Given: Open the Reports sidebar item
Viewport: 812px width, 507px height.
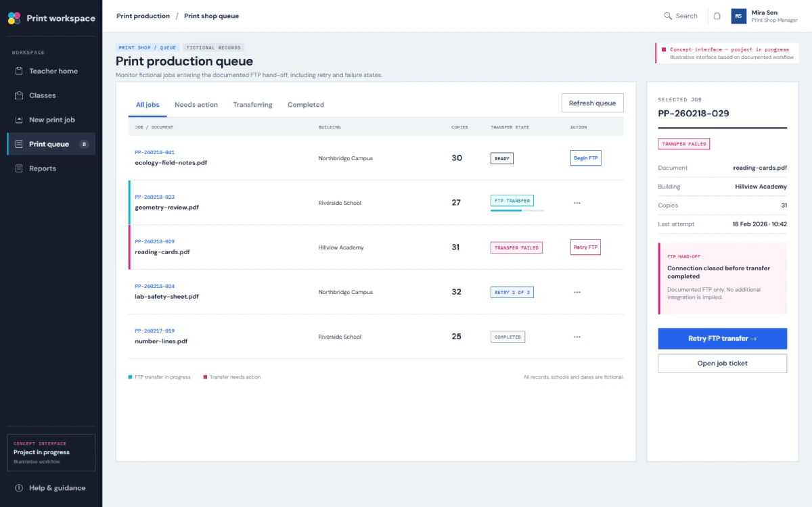Looking at the screenshot, I should tap(51, 168).
